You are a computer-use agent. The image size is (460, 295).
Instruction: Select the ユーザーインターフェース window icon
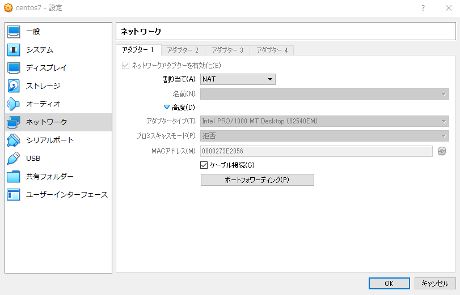click(14, 195)
